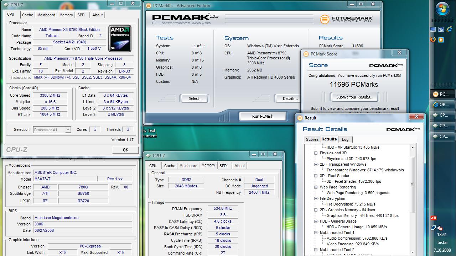Select HDD - XP Startup: 13.405 MB/s row
Image resolution: width=456 pixels, height=256 pixels.
tap(353, 147)
